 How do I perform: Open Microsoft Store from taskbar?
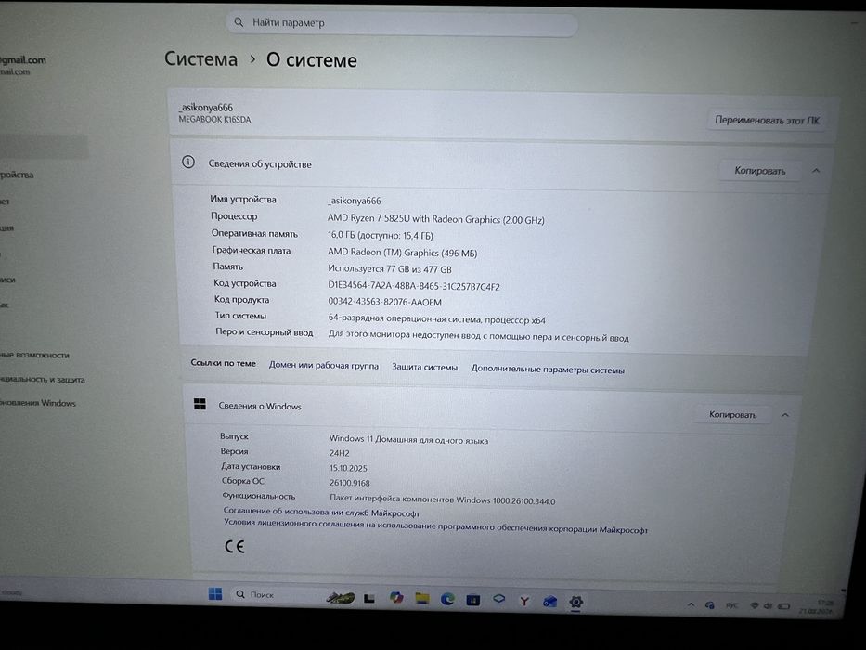coord(473,600)
